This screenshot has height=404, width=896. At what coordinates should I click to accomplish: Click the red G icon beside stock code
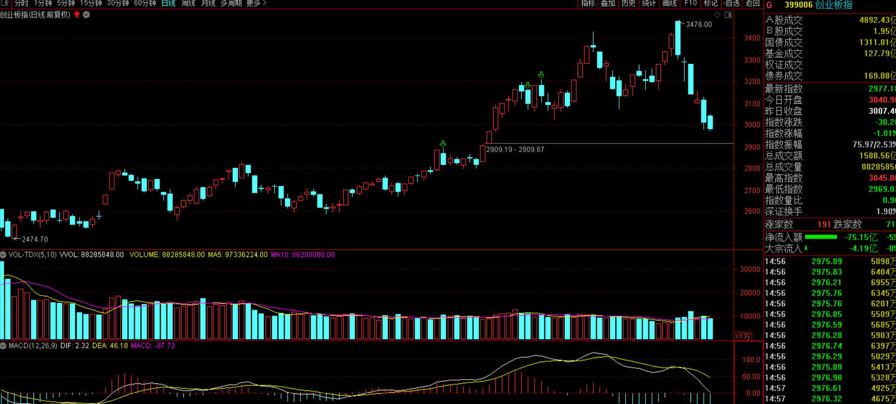tap(770, 5)
